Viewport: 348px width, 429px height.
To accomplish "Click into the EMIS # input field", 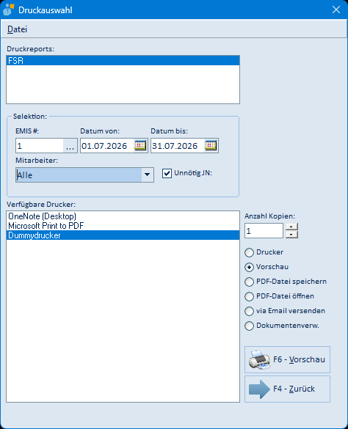I will click(x=40, y=145).
